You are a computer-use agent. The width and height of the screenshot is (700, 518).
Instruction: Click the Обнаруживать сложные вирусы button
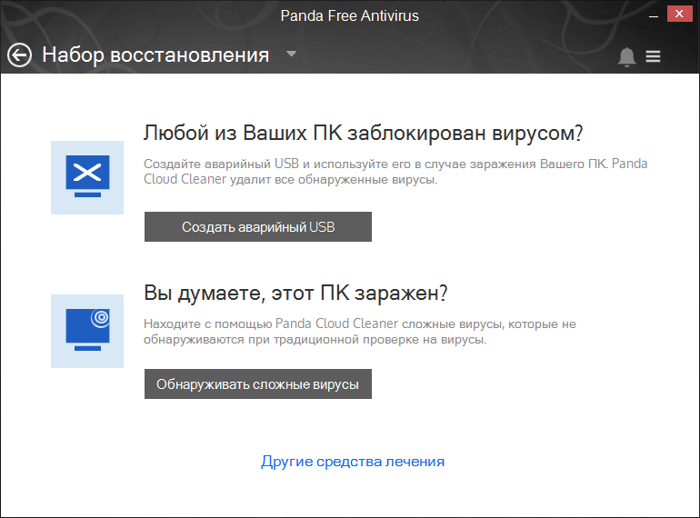(x=258, y=384)
